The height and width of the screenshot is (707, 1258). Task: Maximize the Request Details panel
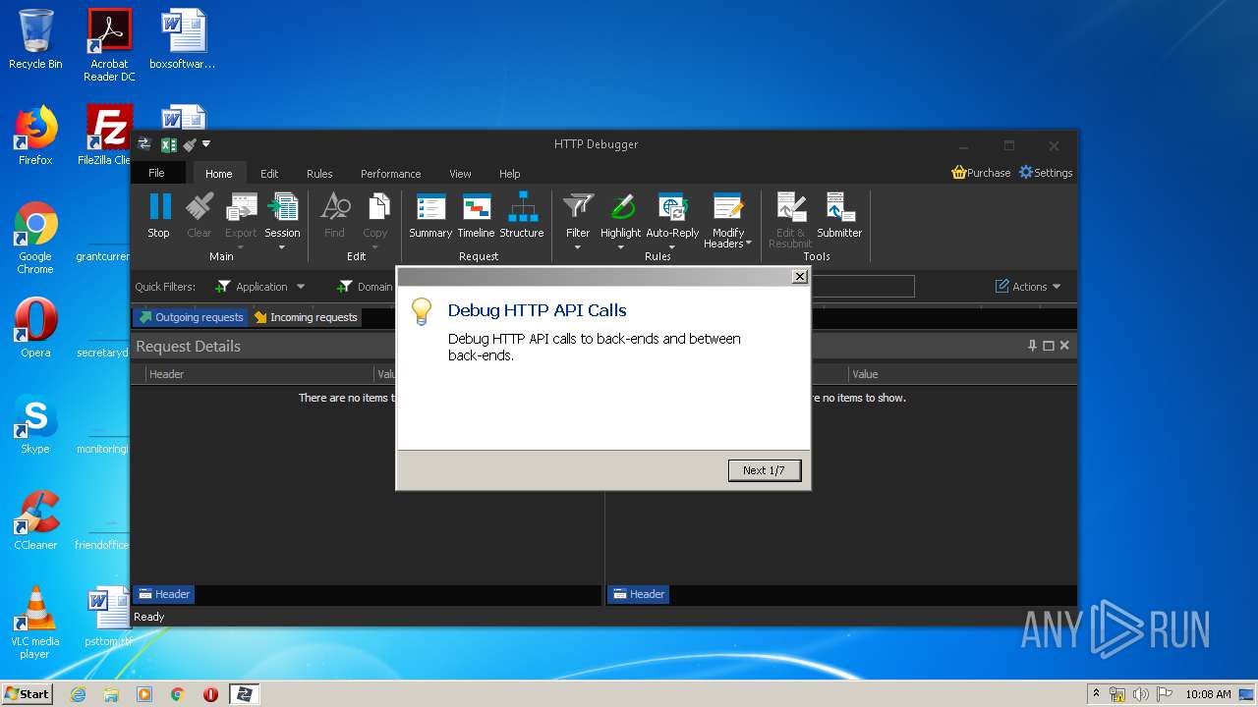tap(1049, 346)
